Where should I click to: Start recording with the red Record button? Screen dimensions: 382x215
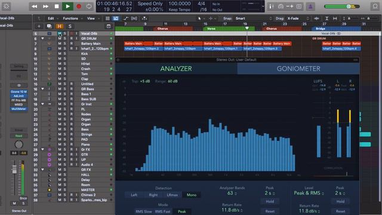click(x=79, y=7)
